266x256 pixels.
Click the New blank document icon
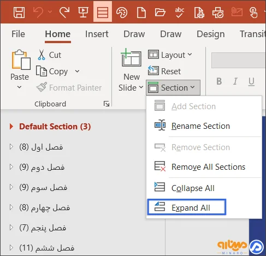141,13
